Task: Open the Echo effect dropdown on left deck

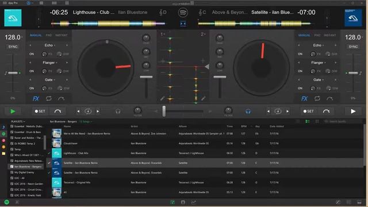Action: pyautogui.click(x=49, y=45)
